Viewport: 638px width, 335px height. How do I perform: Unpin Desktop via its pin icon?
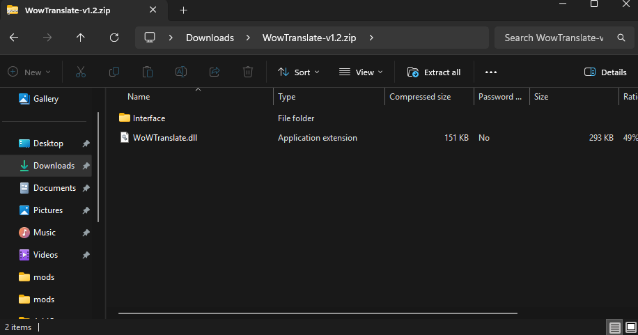point(86,143)
